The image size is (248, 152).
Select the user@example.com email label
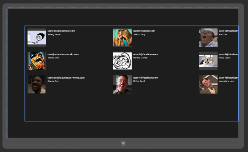[144, 31]
